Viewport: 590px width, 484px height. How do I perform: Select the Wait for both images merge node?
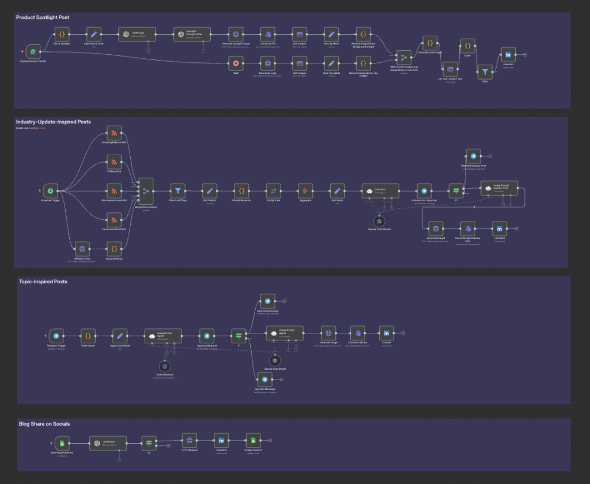coord(404,58)
